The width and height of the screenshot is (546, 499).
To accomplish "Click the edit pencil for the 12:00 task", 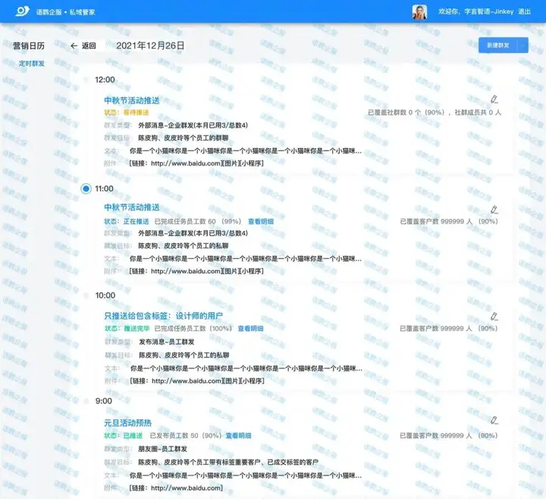I will (494, 99).
